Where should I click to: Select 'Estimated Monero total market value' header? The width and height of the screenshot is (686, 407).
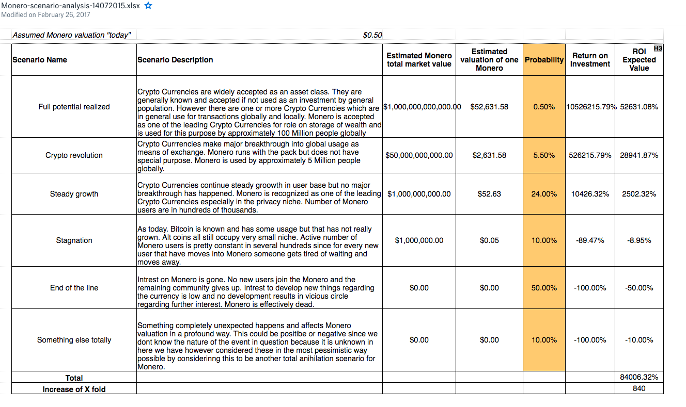419,60
